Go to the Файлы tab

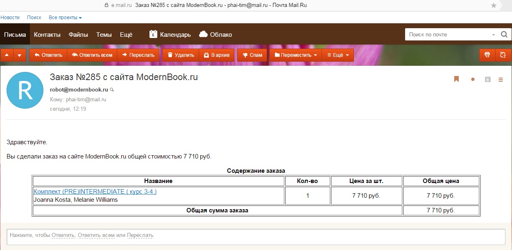click(78, 35)
